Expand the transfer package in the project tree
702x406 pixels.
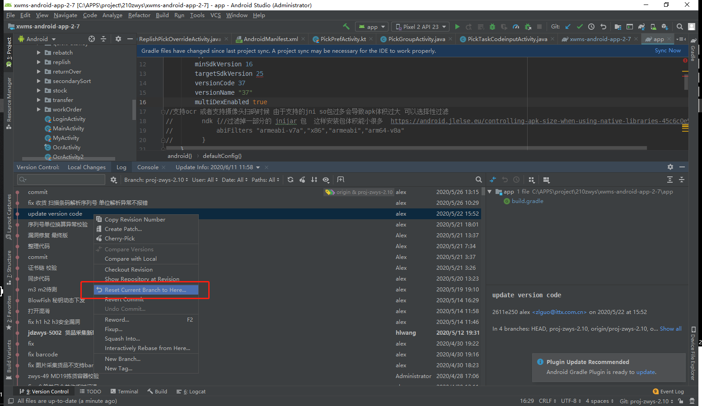(39, 100)
